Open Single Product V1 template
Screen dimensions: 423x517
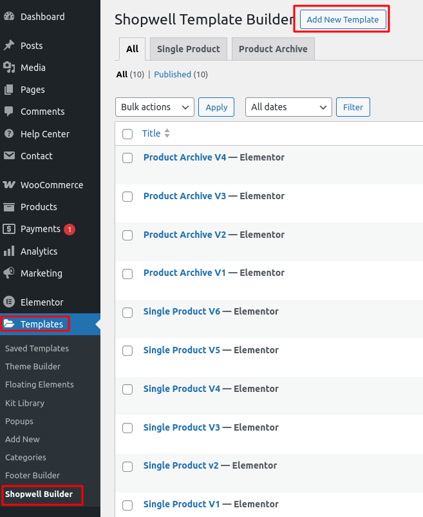[182, 504]
